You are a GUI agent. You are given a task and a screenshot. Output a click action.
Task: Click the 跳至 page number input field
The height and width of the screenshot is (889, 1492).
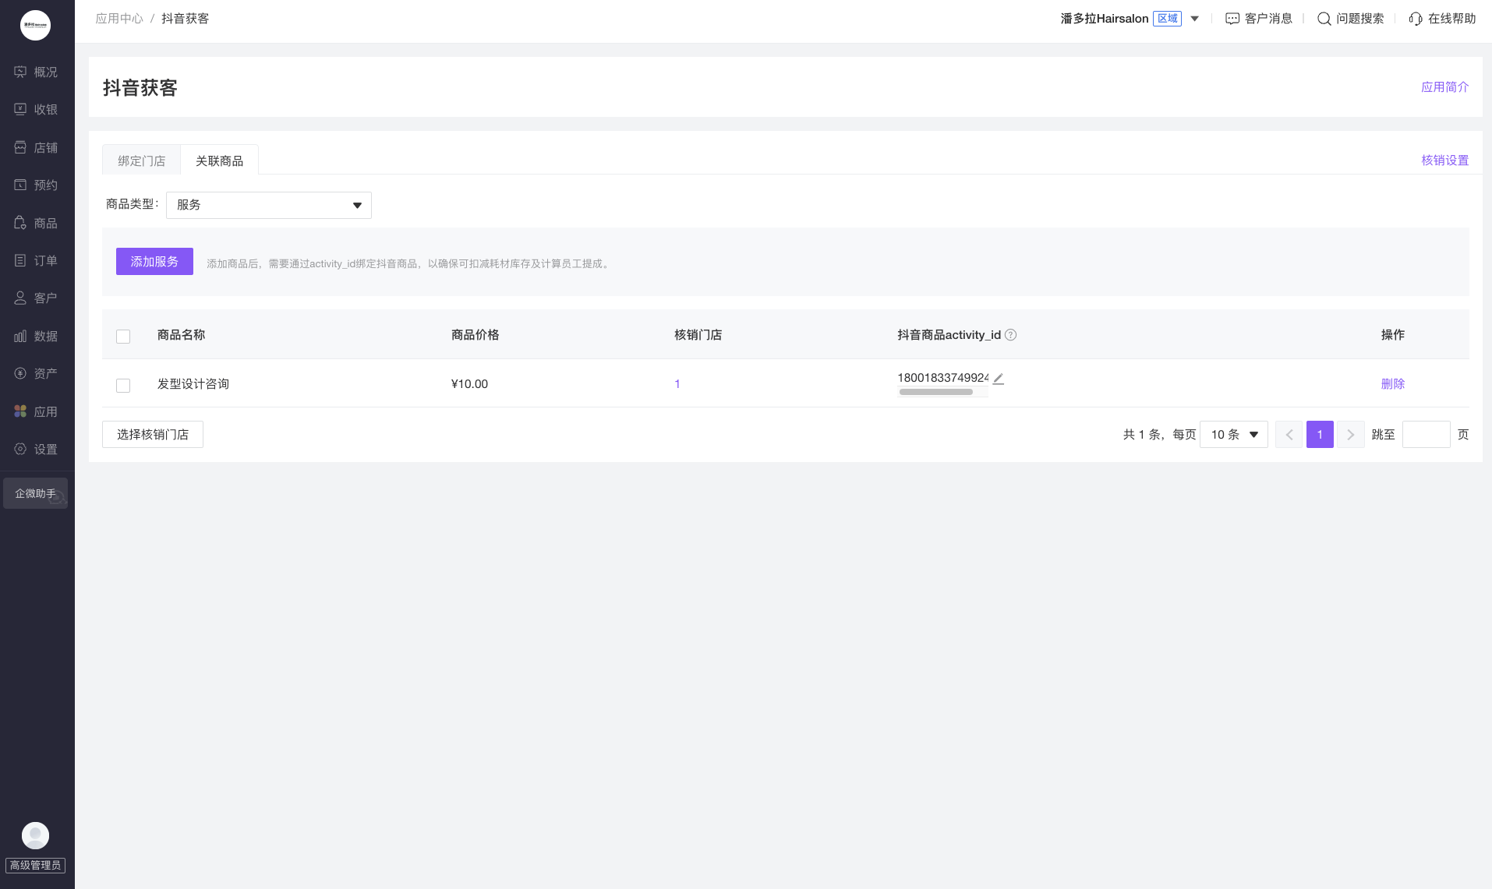click(x=1427, y=435)
